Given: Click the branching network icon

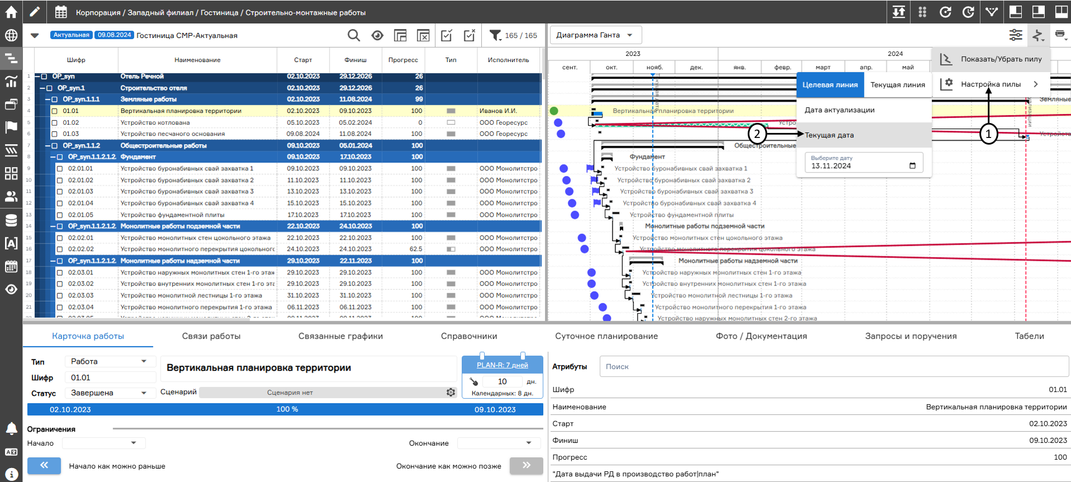Looking at the screenshot, I should (992, 12).
